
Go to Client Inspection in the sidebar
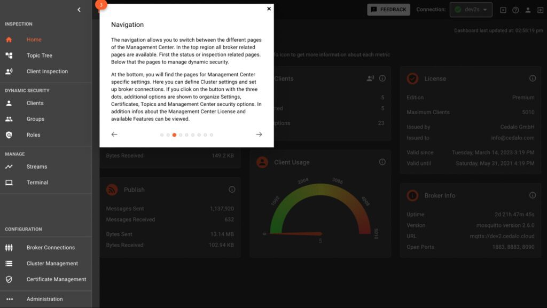(x=47, y=72)
